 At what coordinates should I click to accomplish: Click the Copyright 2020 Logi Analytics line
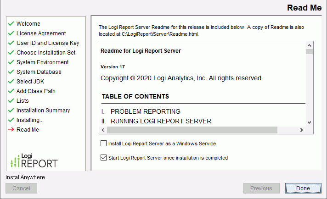[182, 78]
